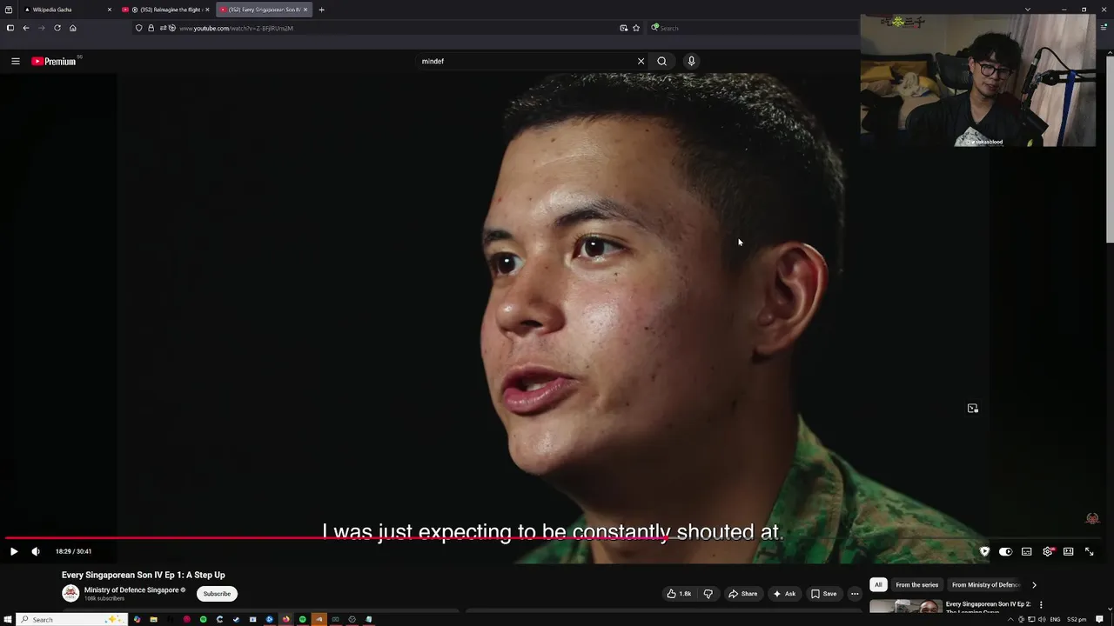Close the Every Singaporean Son tab

click(305, 10)
